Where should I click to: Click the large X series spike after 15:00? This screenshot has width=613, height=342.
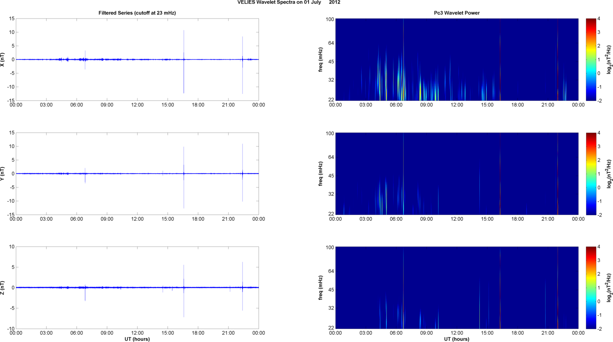click(x=184, y=61)
